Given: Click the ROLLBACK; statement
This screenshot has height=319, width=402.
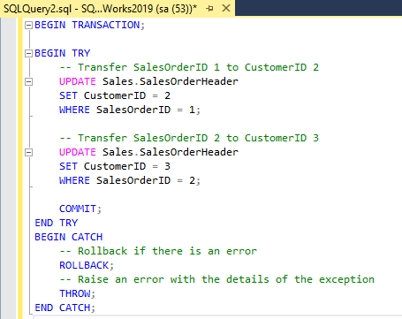Looking at the screenshot, I should pyautogui.click(x=87, y=265).
